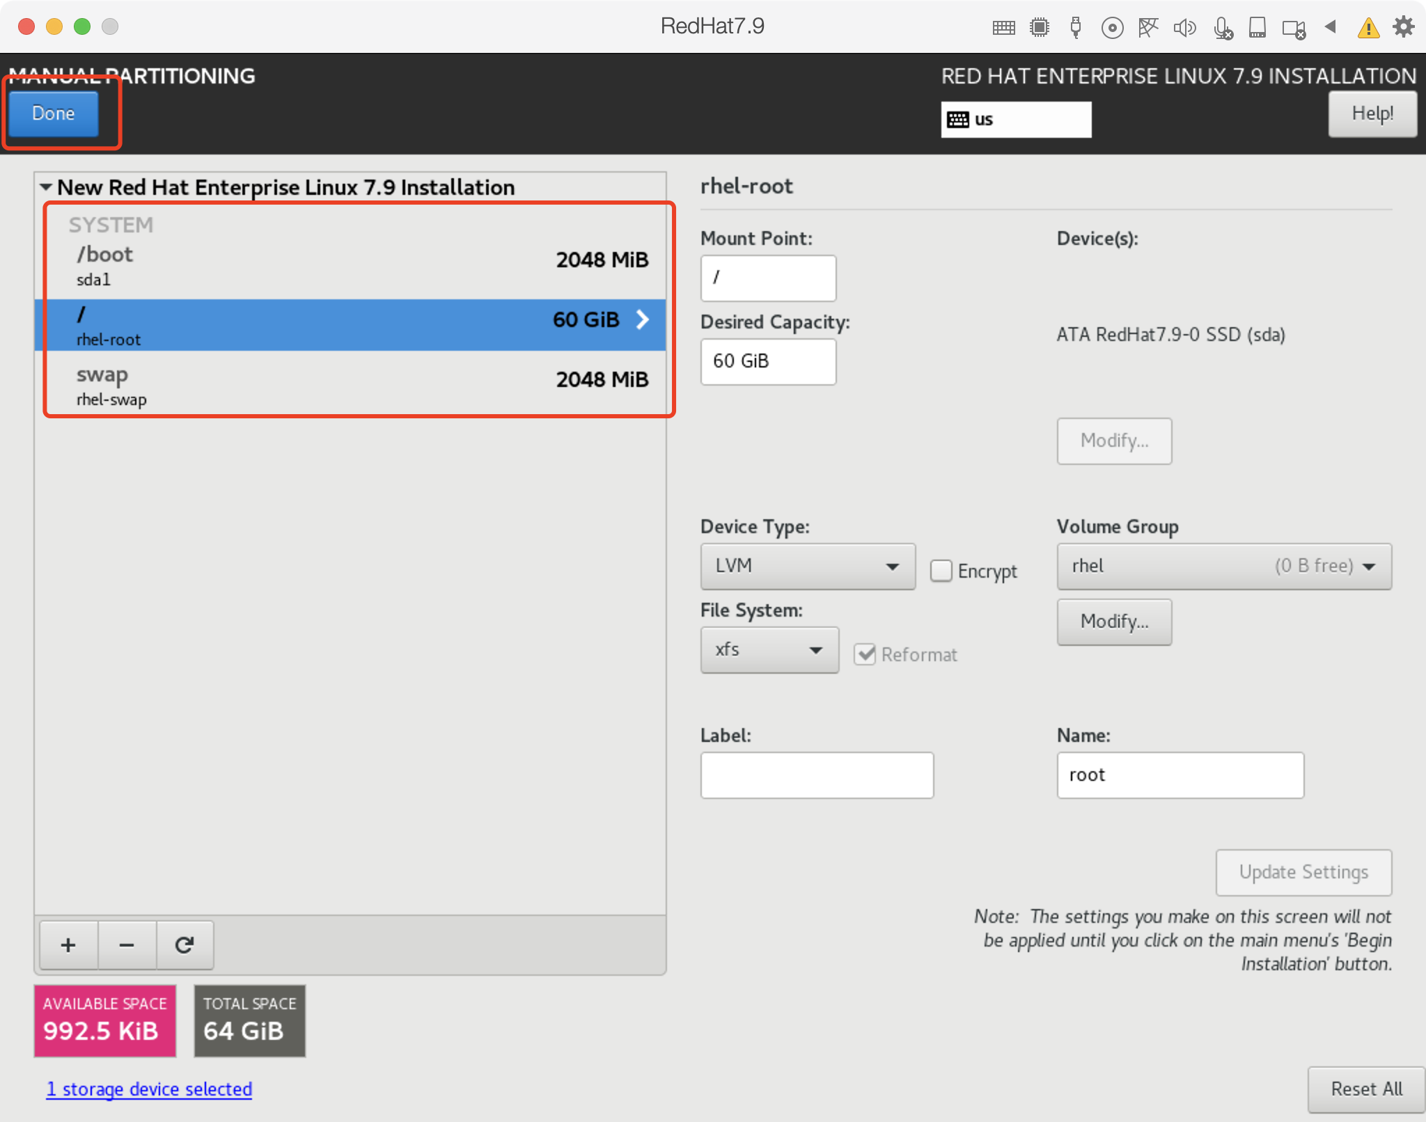
Task: Click the CD/DVD disc icon in the titlebar
Action: point(1112,28)
